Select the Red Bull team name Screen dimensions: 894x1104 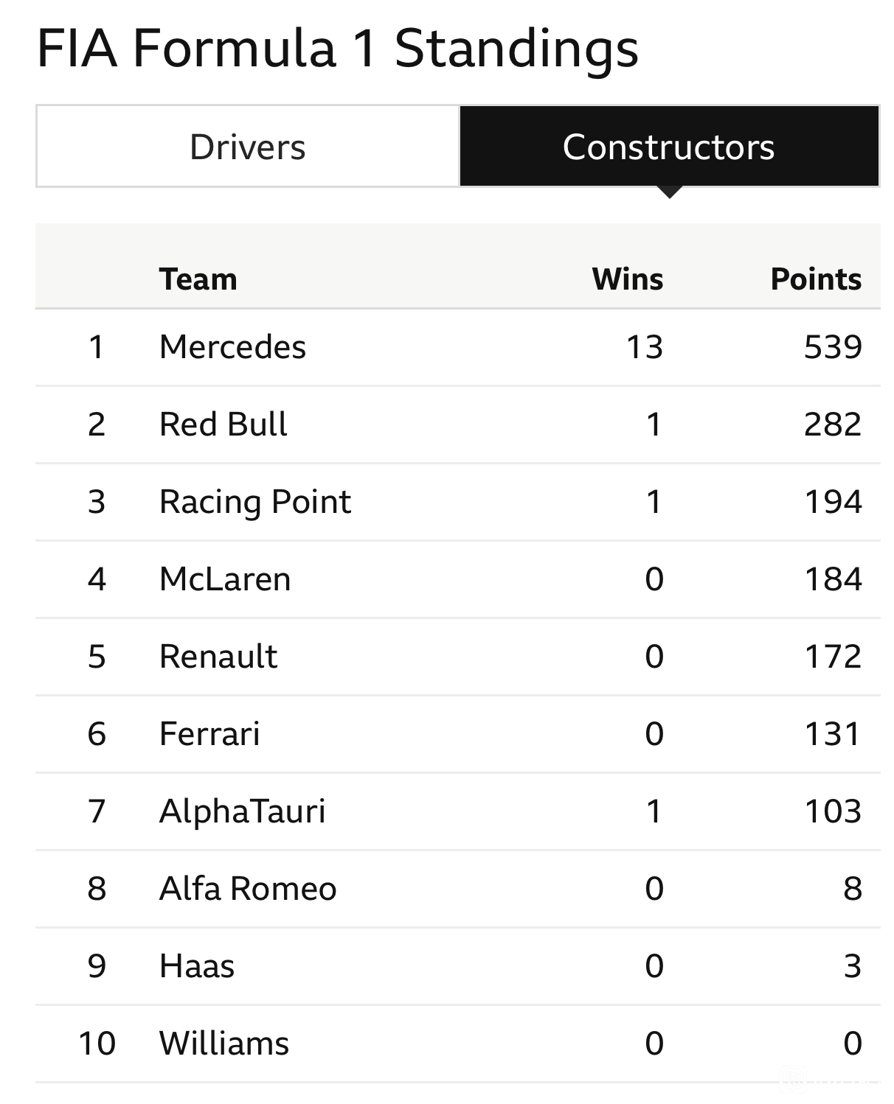(223, 425)
